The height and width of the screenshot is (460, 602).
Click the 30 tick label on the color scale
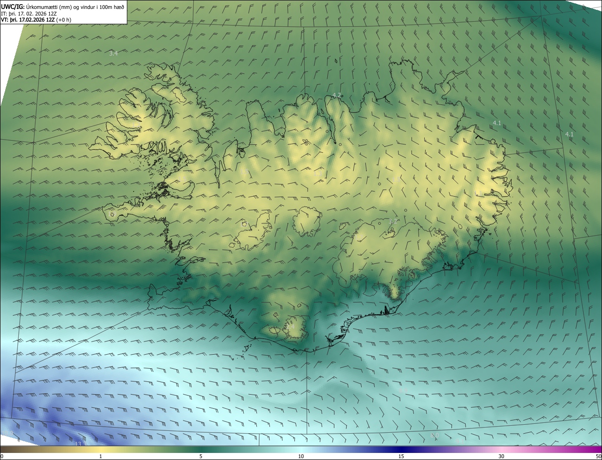click(501, 456)
